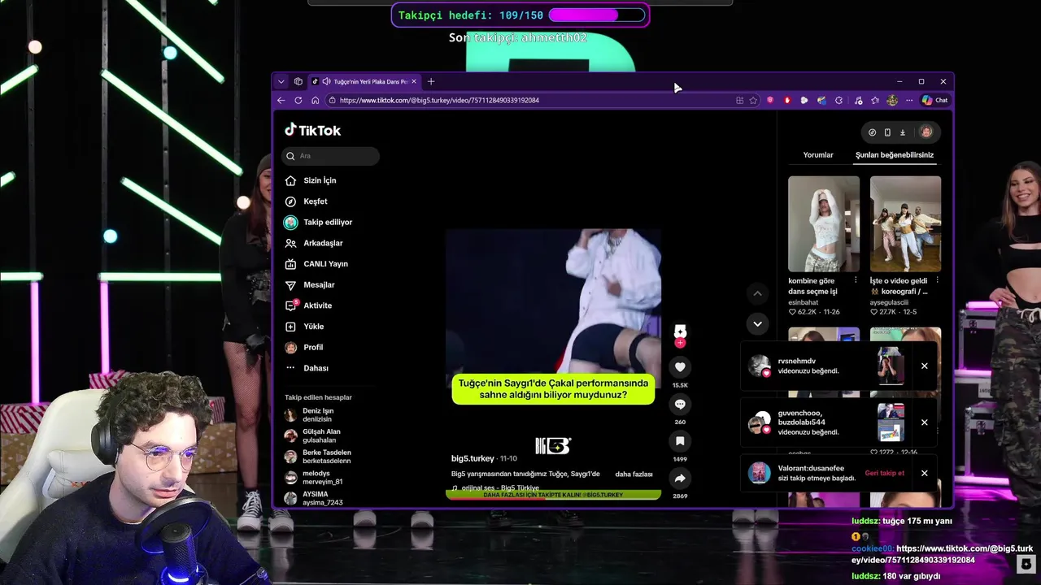1041x585 pixels.
Task: Open browser settings ellipsis menu
Action: coord(910,100)
